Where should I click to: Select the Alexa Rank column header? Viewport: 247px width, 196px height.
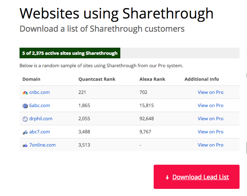[152, 79]
